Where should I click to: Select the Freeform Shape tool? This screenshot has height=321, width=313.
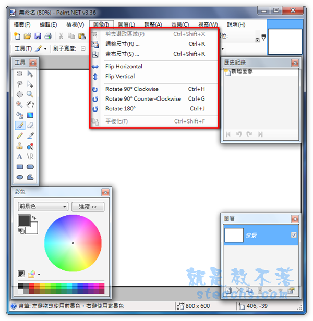point(30,177)
